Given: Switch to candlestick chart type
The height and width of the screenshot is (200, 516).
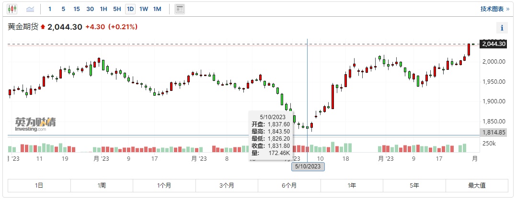Looking at the screenshot, I should (12, 9).
